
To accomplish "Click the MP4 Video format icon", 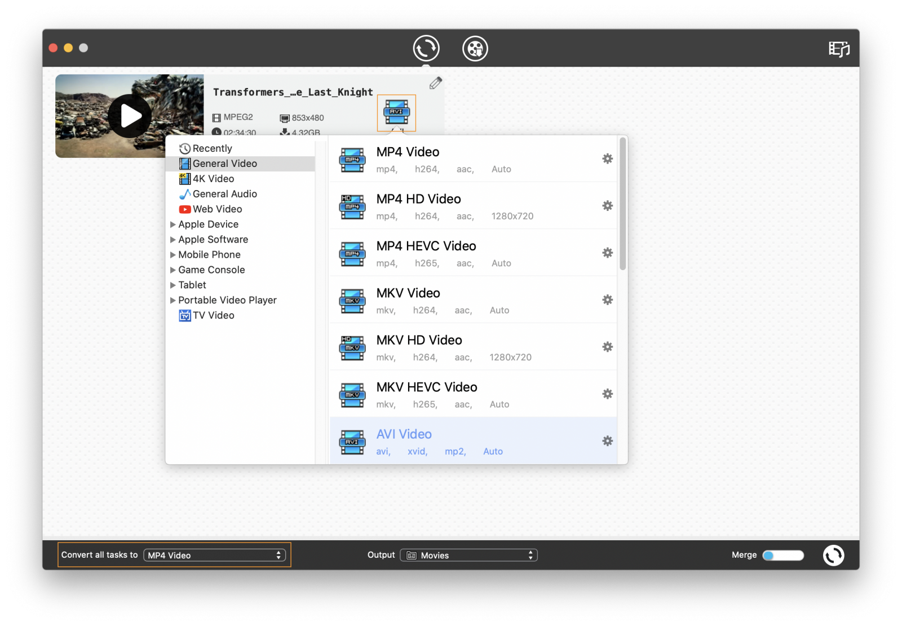I will pos(352,160).
